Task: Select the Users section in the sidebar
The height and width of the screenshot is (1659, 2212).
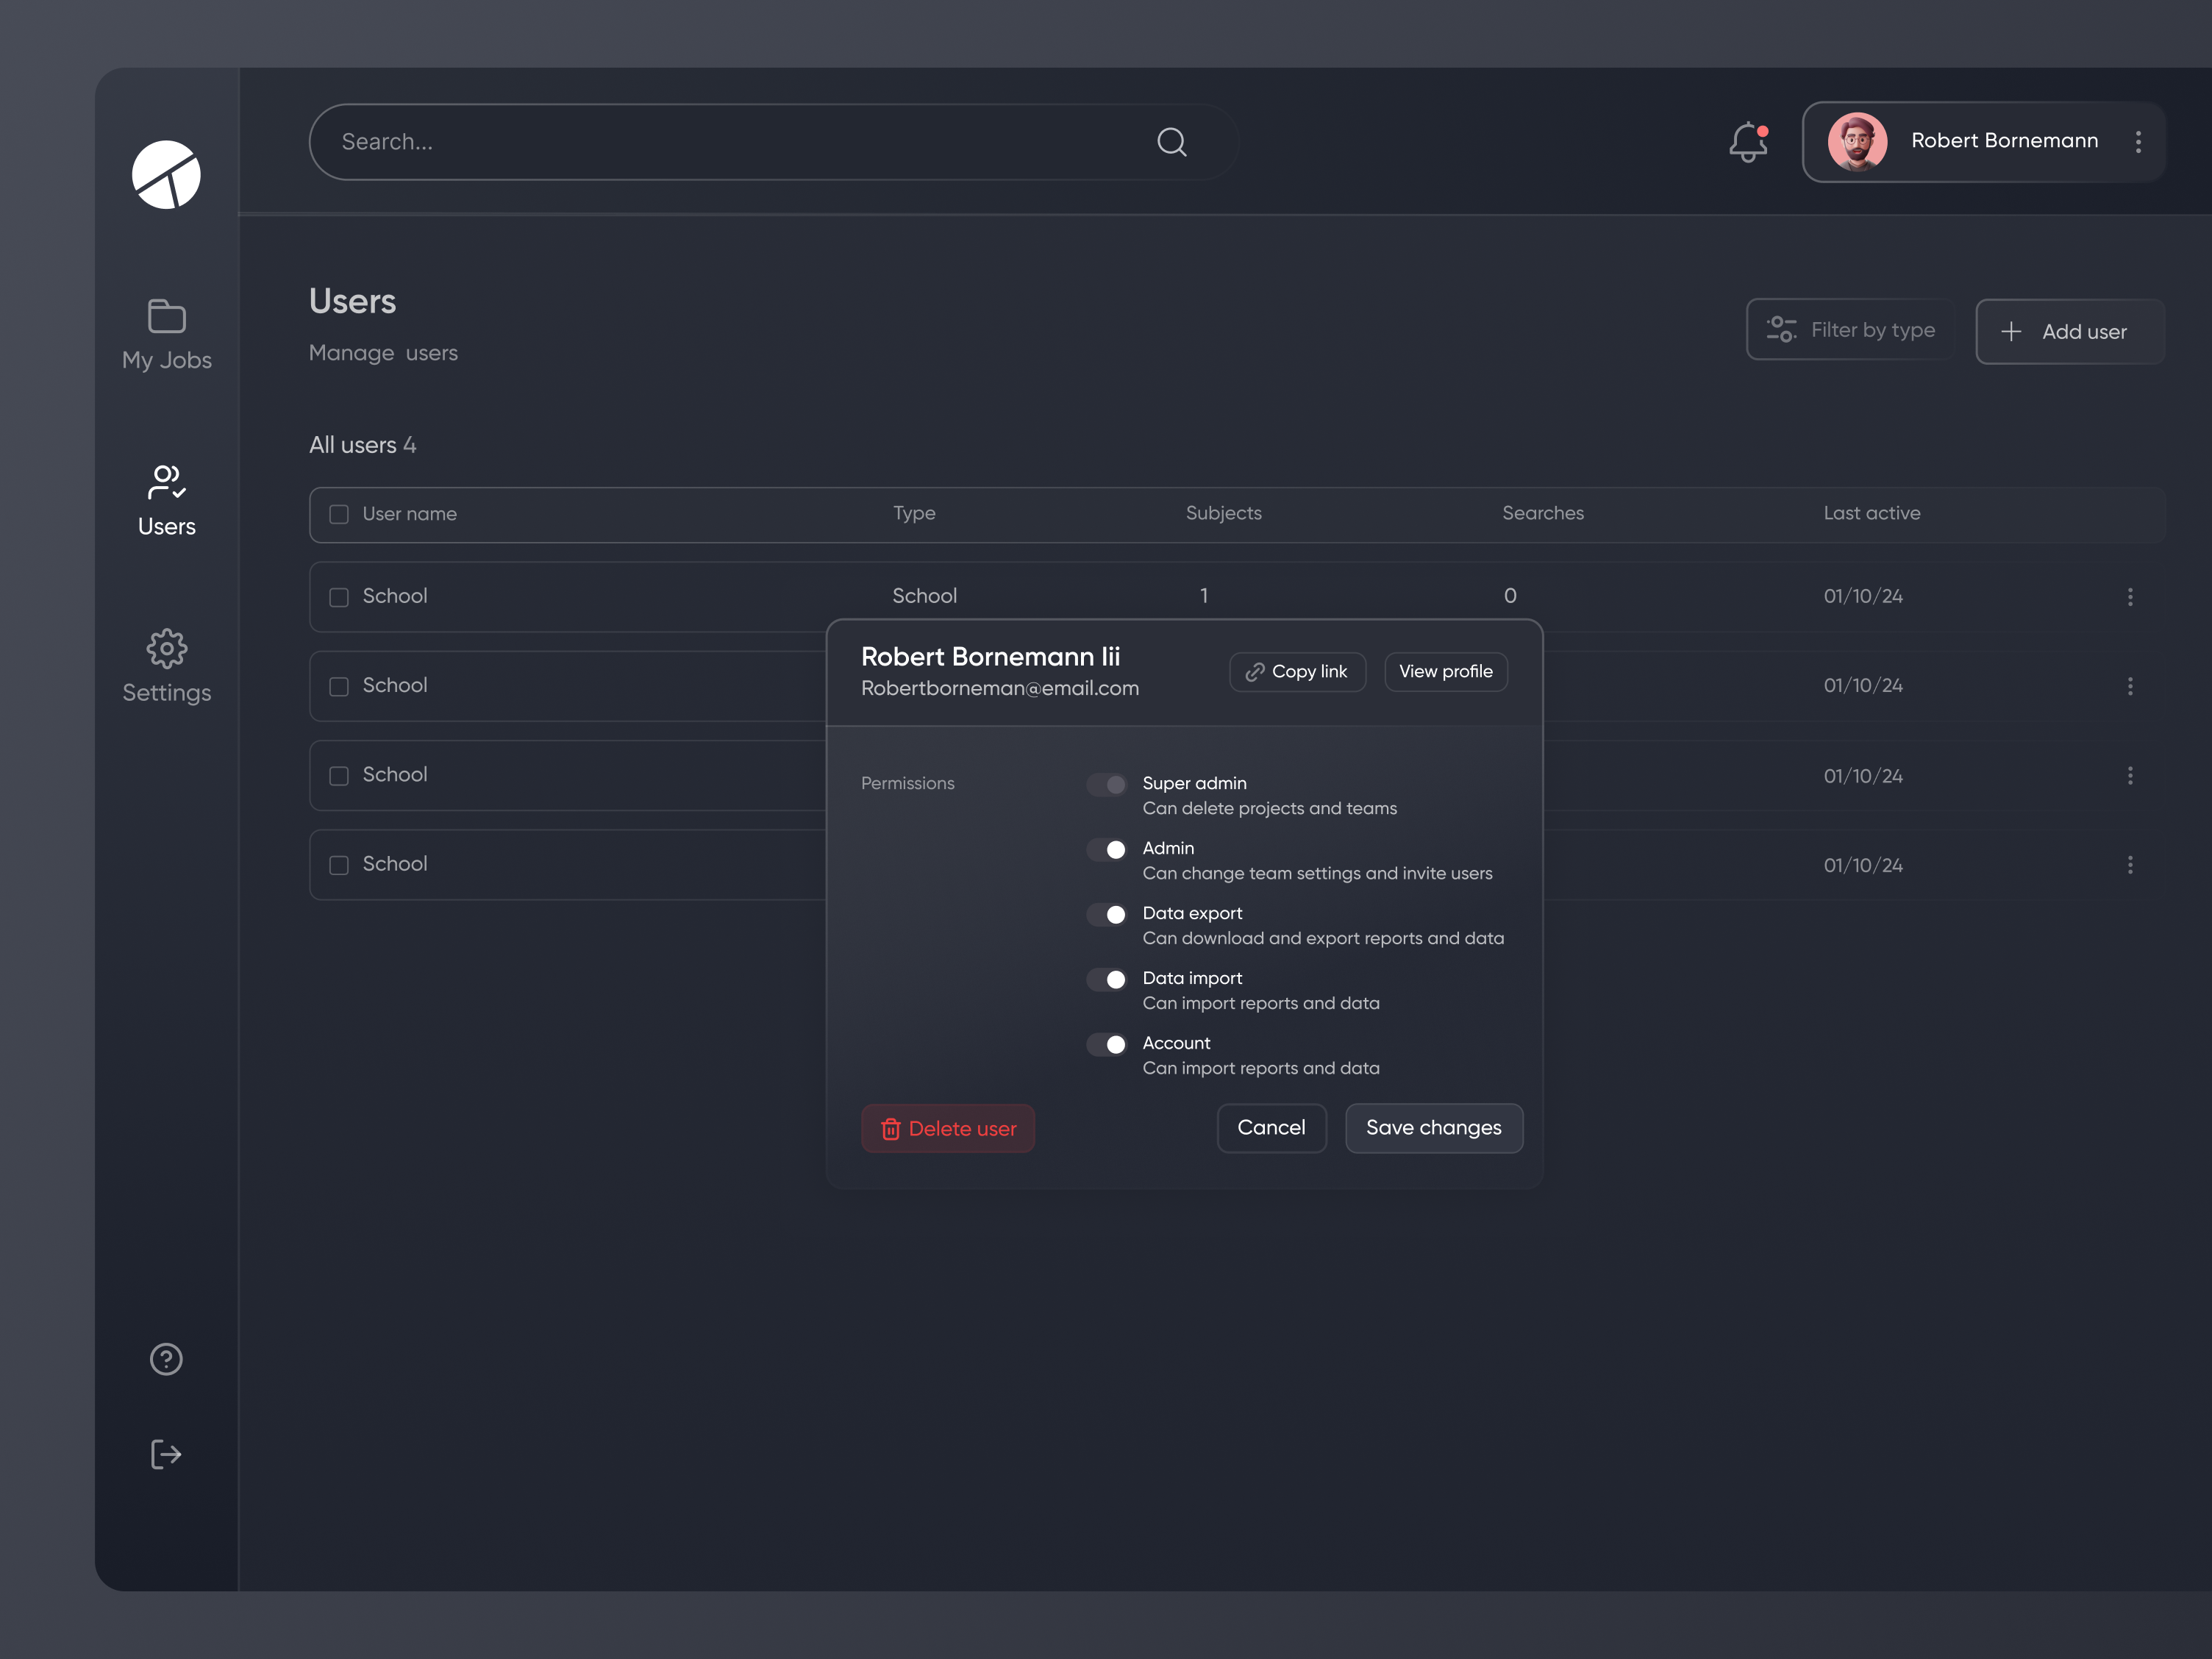Action: click(x=166, y=499)
